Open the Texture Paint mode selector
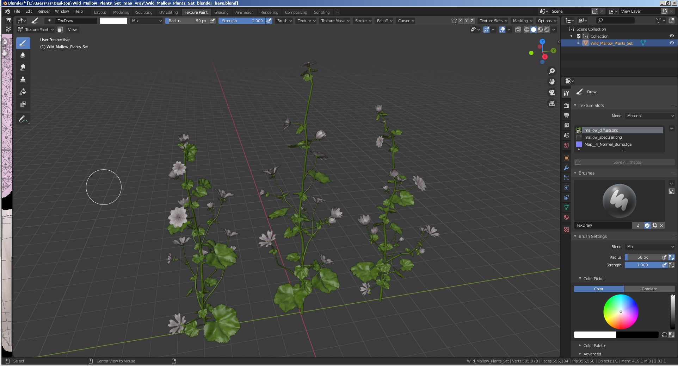 (x=36, y=30)
